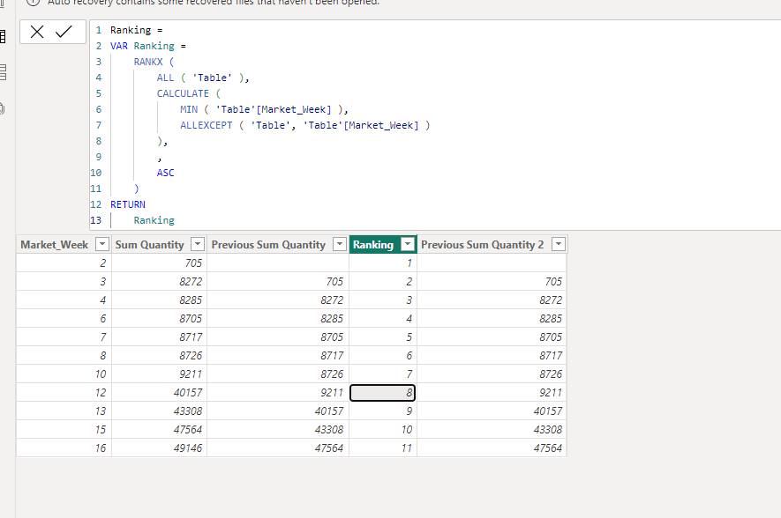Place cursor on CALCULATE in formula line 5

[183, 93]
